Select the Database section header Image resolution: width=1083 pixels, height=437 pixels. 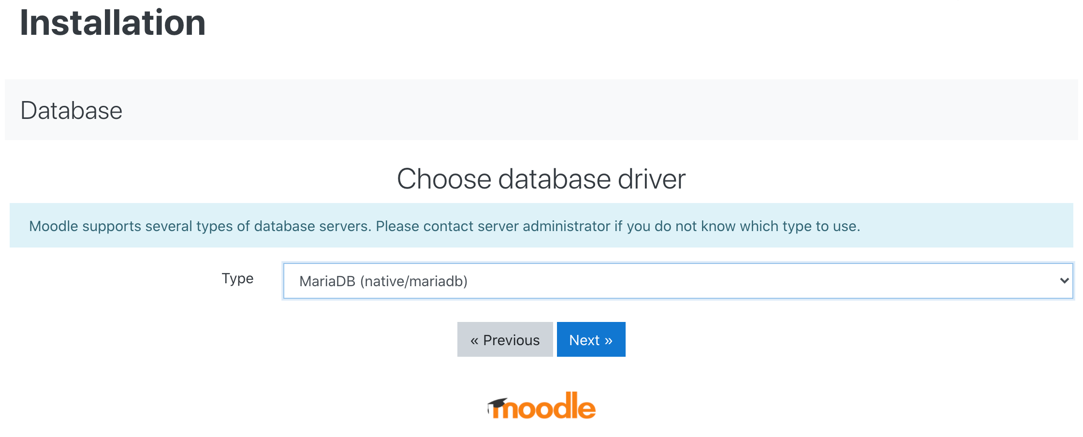72,110
